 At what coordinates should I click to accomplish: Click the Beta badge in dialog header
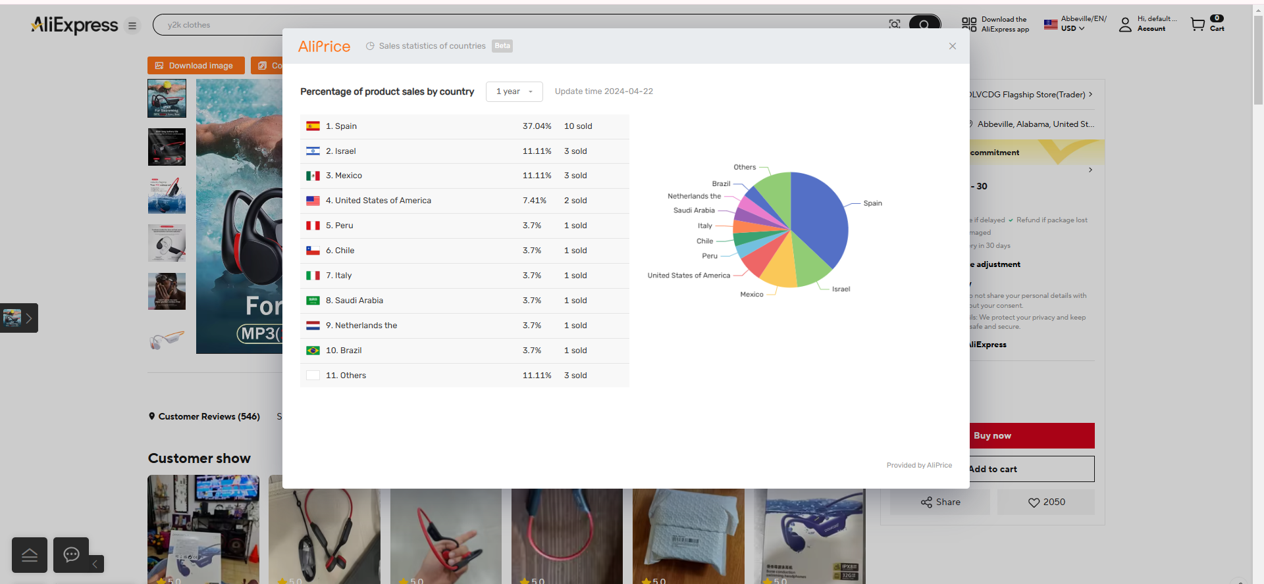502,46
